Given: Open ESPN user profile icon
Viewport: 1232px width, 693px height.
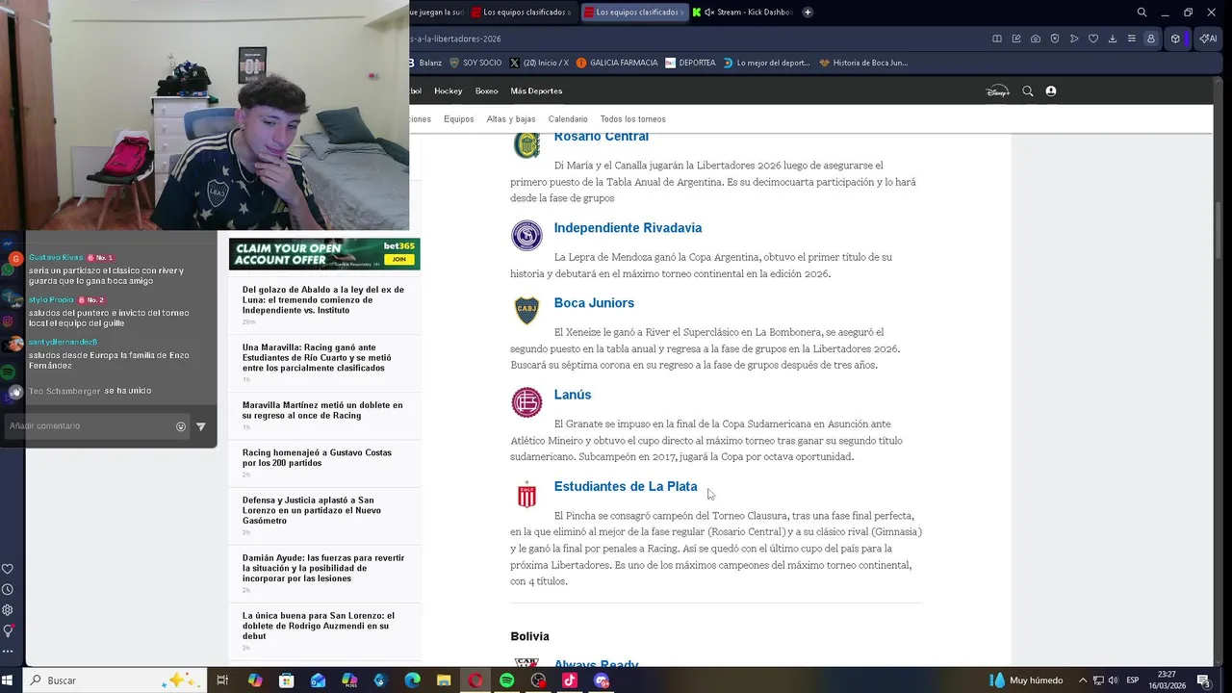Looking at the screenshot, I should pos(1051,91).
